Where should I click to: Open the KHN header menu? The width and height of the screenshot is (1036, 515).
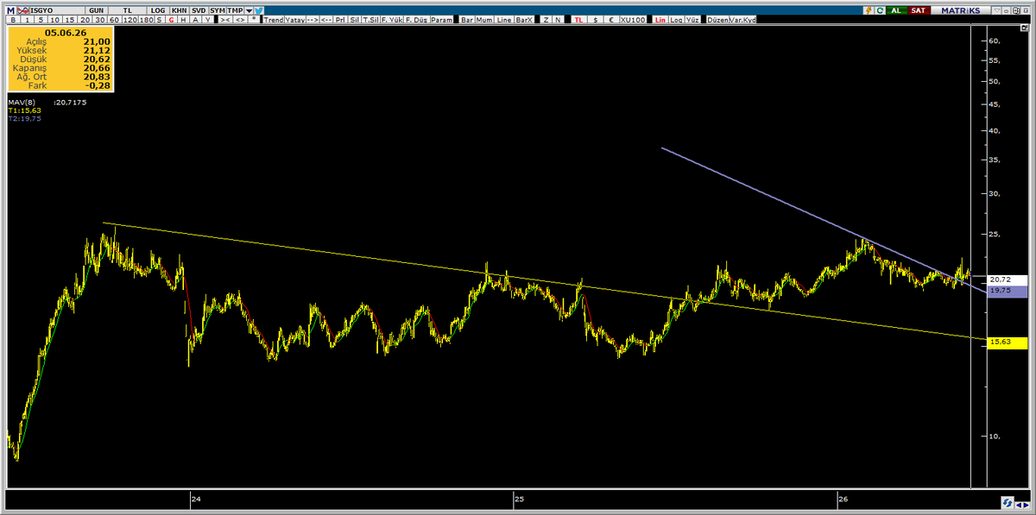pos(180,10)
